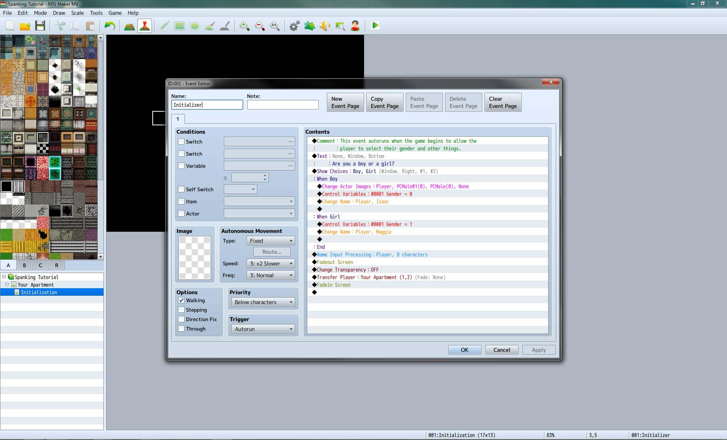Open the movement Type dropdown showing Fixed
Viewport: 727px width, 440px height.
[x=271, y=241]
